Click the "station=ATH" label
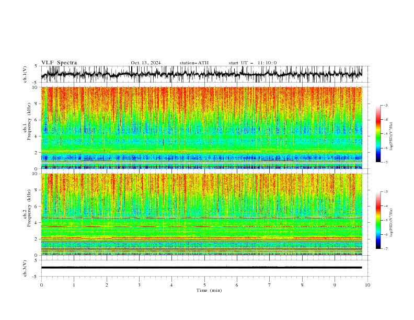The width and height of the screenshot is (414, 320). coord(194,63)
